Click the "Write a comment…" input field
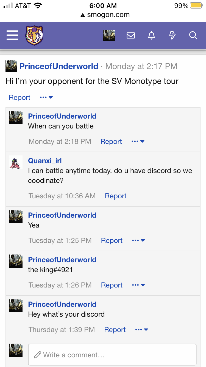The image size is (206, 367). coord(112,355)
